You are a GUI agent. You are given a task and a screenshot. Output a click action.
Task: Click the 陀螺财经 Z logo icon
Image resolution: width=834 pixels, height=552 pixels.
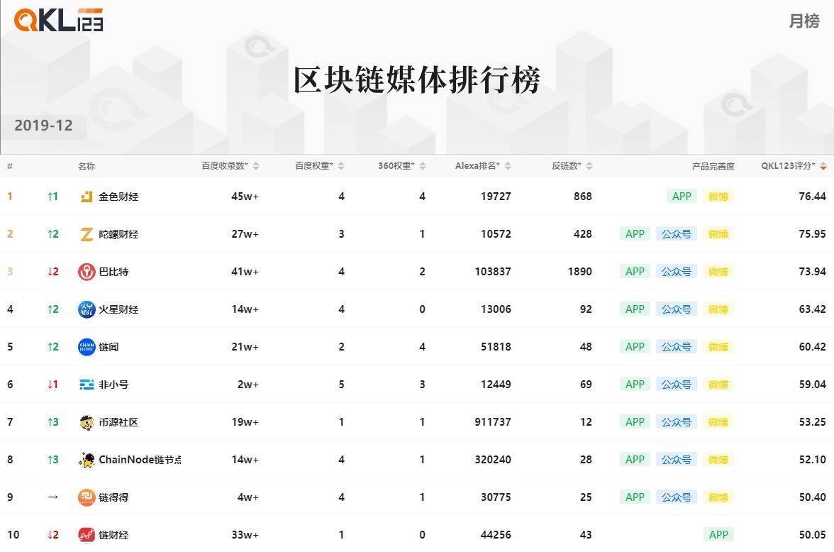(87, 234)
